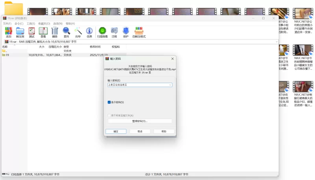Select the '..' parent folder row
Screen dimensions: 315x180
[x=64, y=51]
